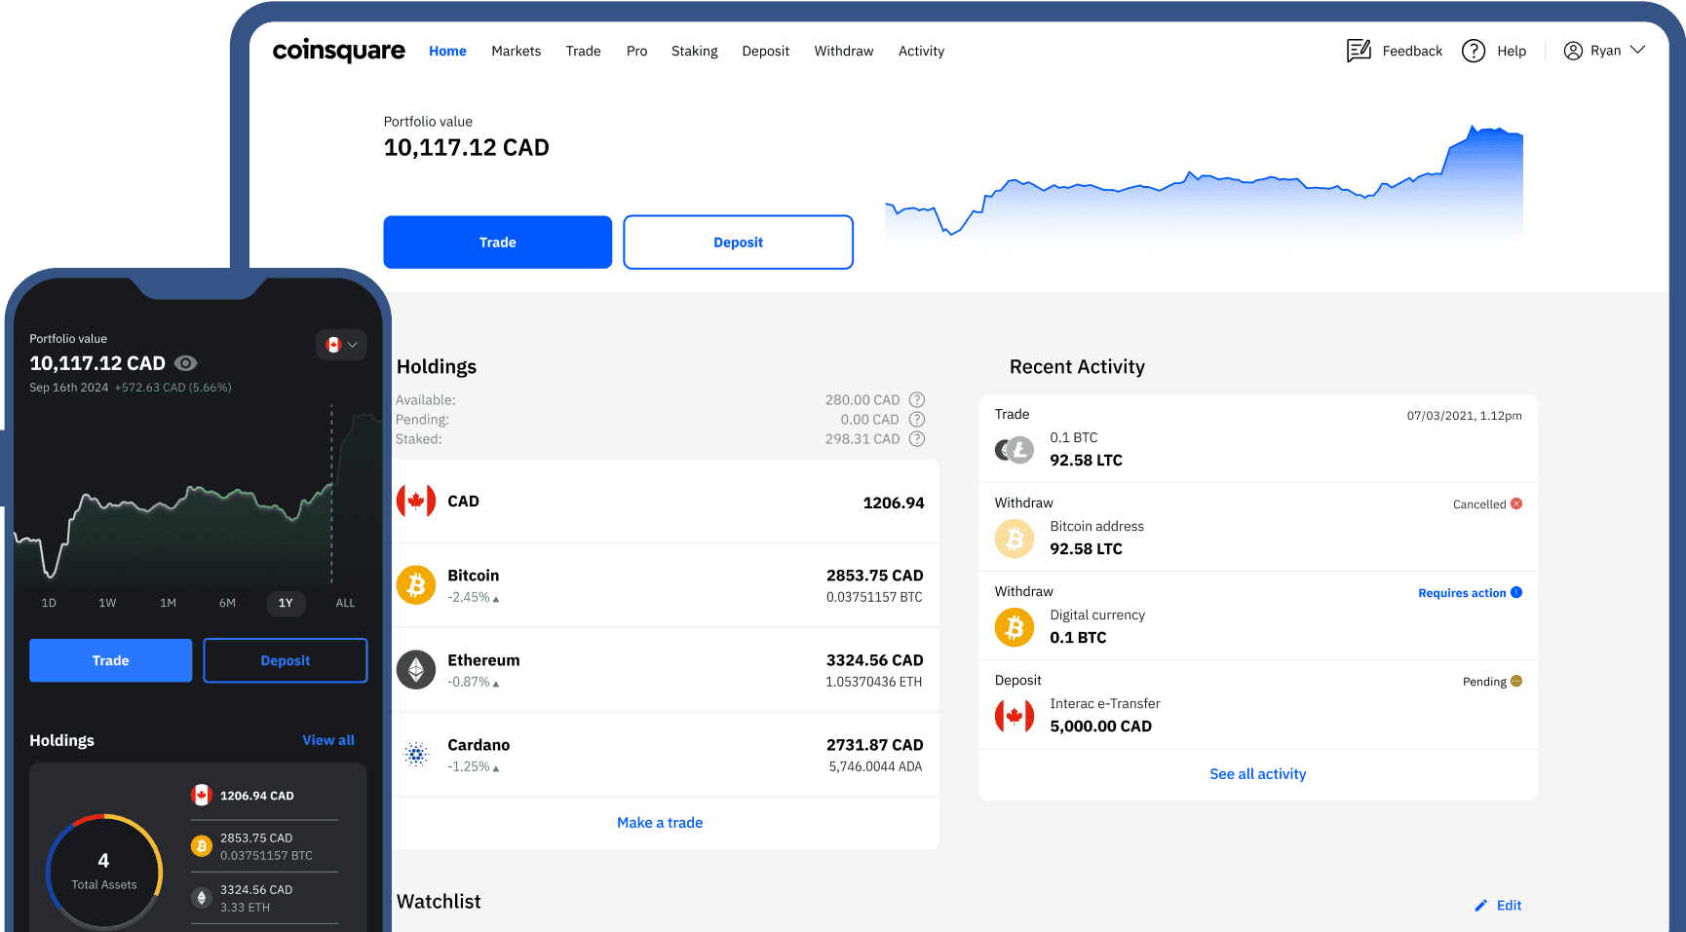Click the desktop Deposit button
The image size is (1686, 932).
[x=738, y=242]
